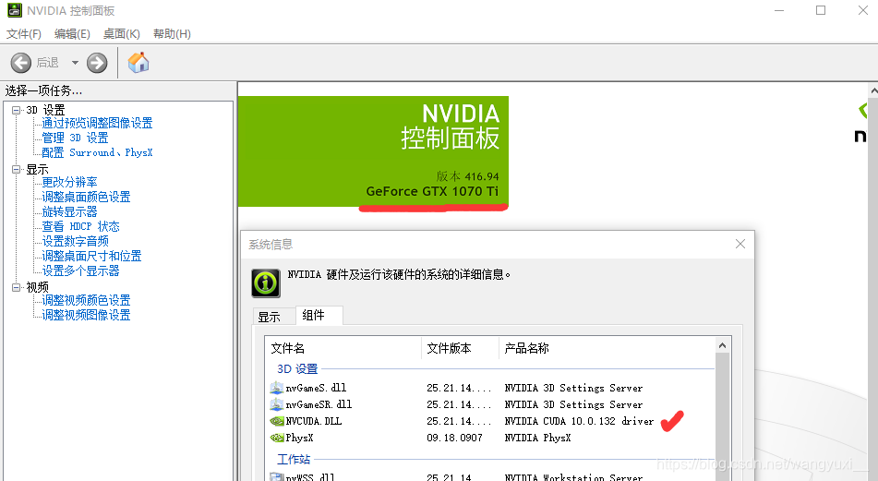Click PhysX version 09.18.0907

(x=454, y=438)
